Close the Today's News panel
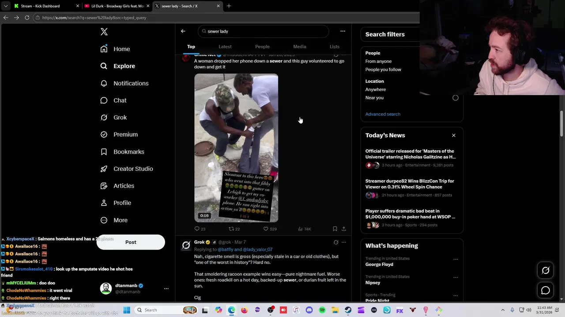The width and height of the screenshot is (565, 317). [454, 136]
